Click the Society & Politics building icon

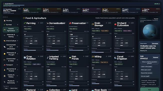point(5,76)
